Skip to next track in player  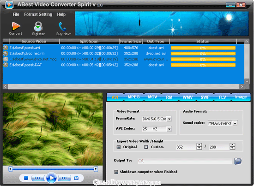click(x=65, y=178)
